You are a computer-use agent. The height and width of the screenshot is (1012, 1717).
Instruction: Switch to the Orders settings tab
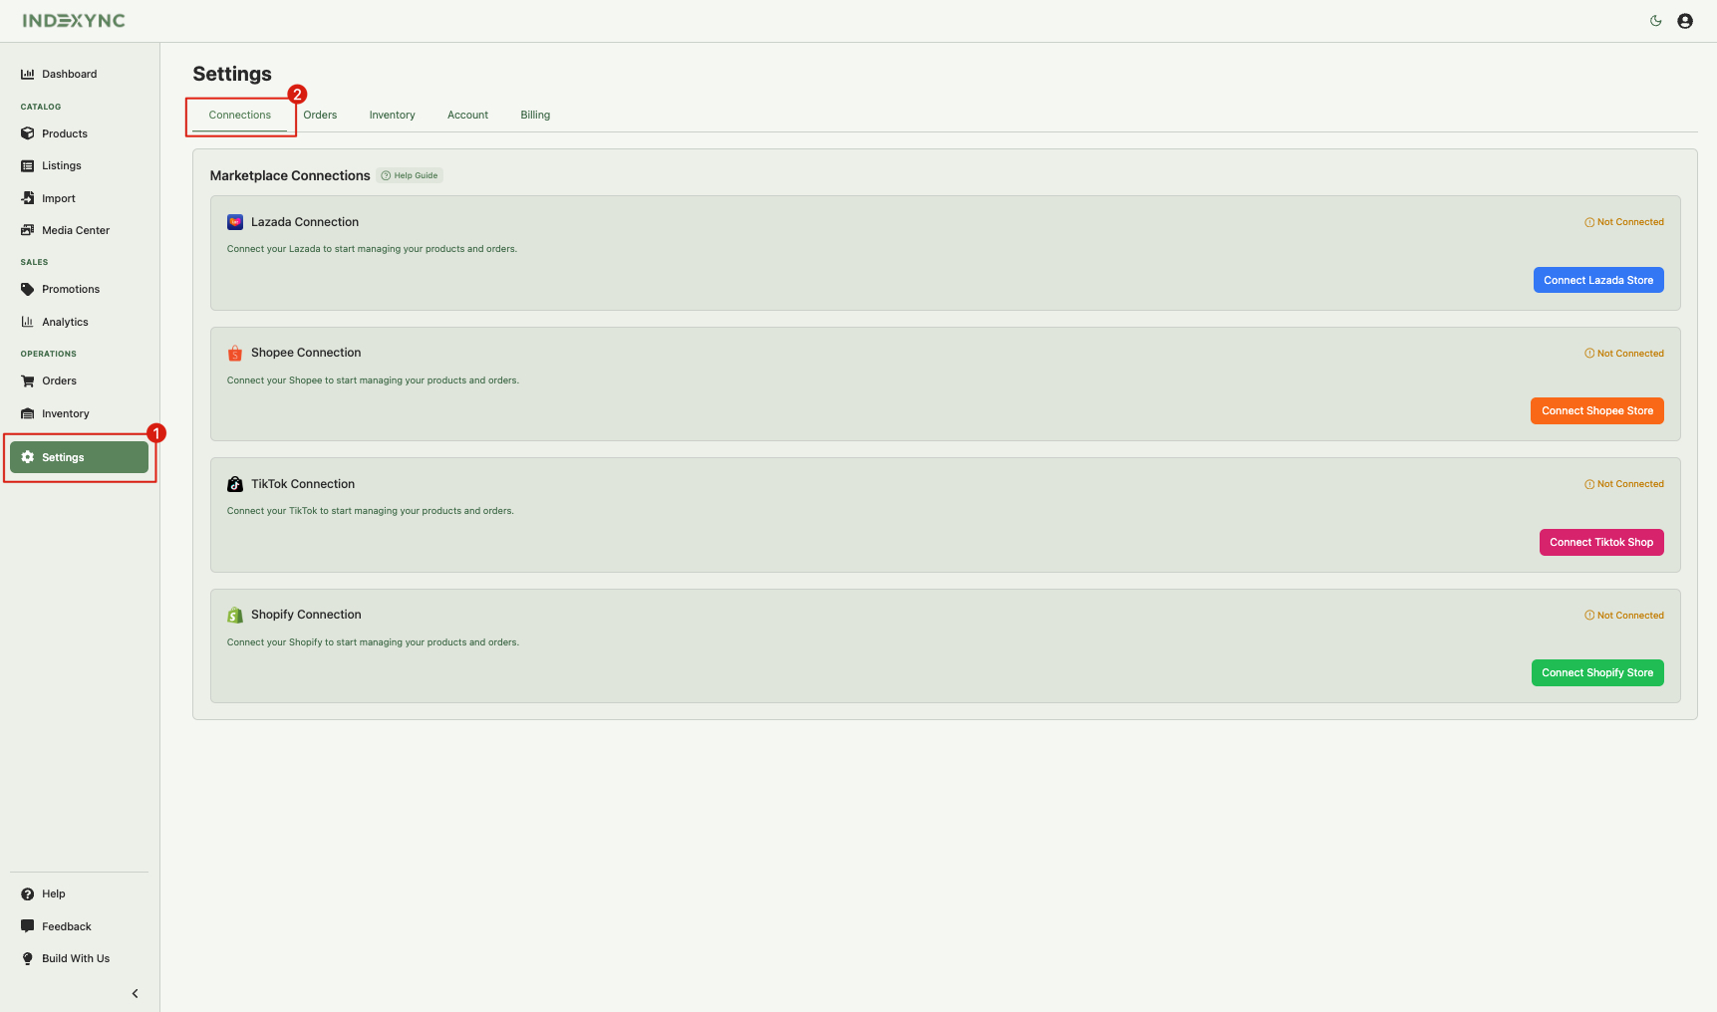(x=320, y=115)
